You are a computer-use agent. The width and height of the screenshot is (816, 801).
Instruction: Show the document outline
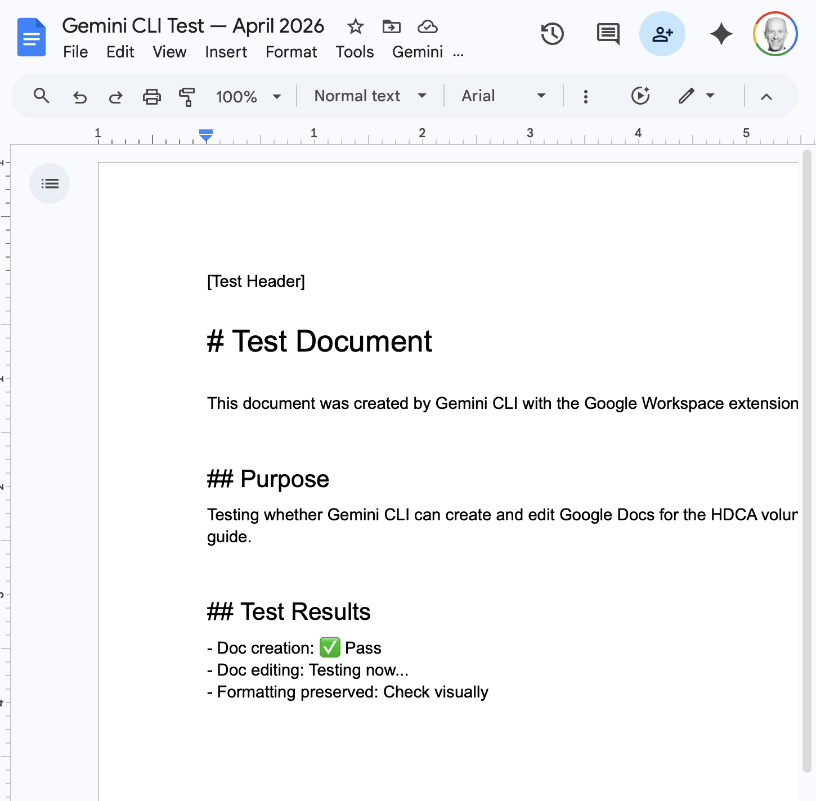pos(50,183)
